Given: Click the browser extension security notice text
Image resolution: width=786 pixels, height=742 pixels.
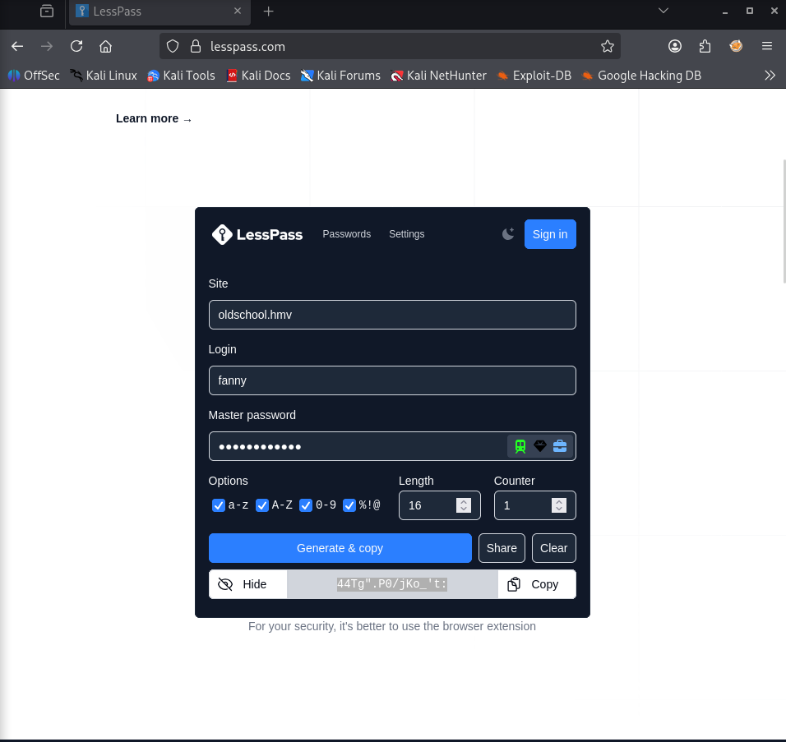Looking at the screenshot, I should [392, 626].
